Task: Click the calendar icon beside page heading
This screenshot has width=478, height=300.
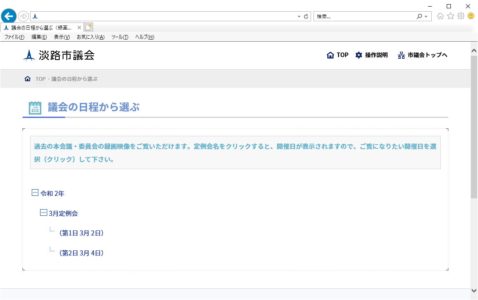Action: coord(35,107)
